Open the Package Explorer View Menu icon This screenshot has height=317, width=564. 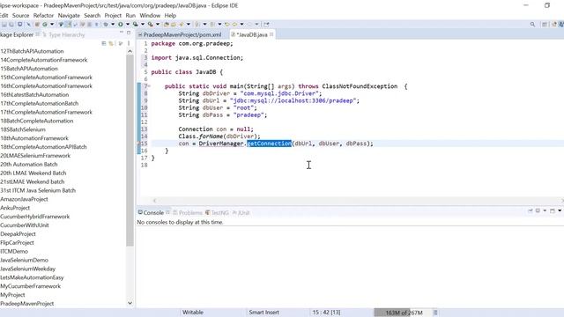point(129,43)
